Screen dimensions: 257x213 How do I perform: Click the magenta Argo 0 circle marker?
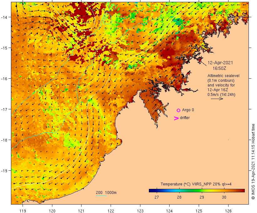click(179, 110)
